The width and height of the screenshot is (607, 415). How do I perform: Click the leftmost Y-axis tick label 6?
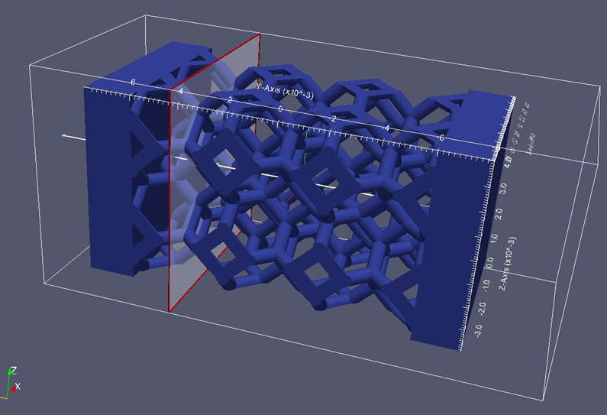point(133,83)
